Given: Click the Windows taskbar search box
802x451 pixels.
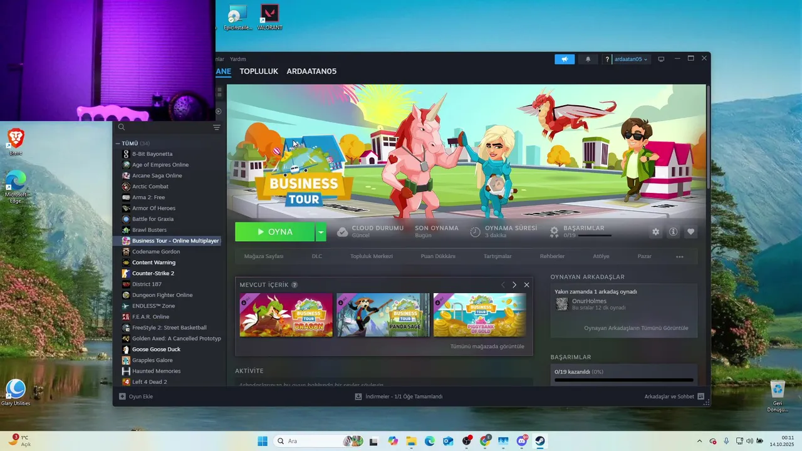Looking at the screenshot, I should point(319,441).
